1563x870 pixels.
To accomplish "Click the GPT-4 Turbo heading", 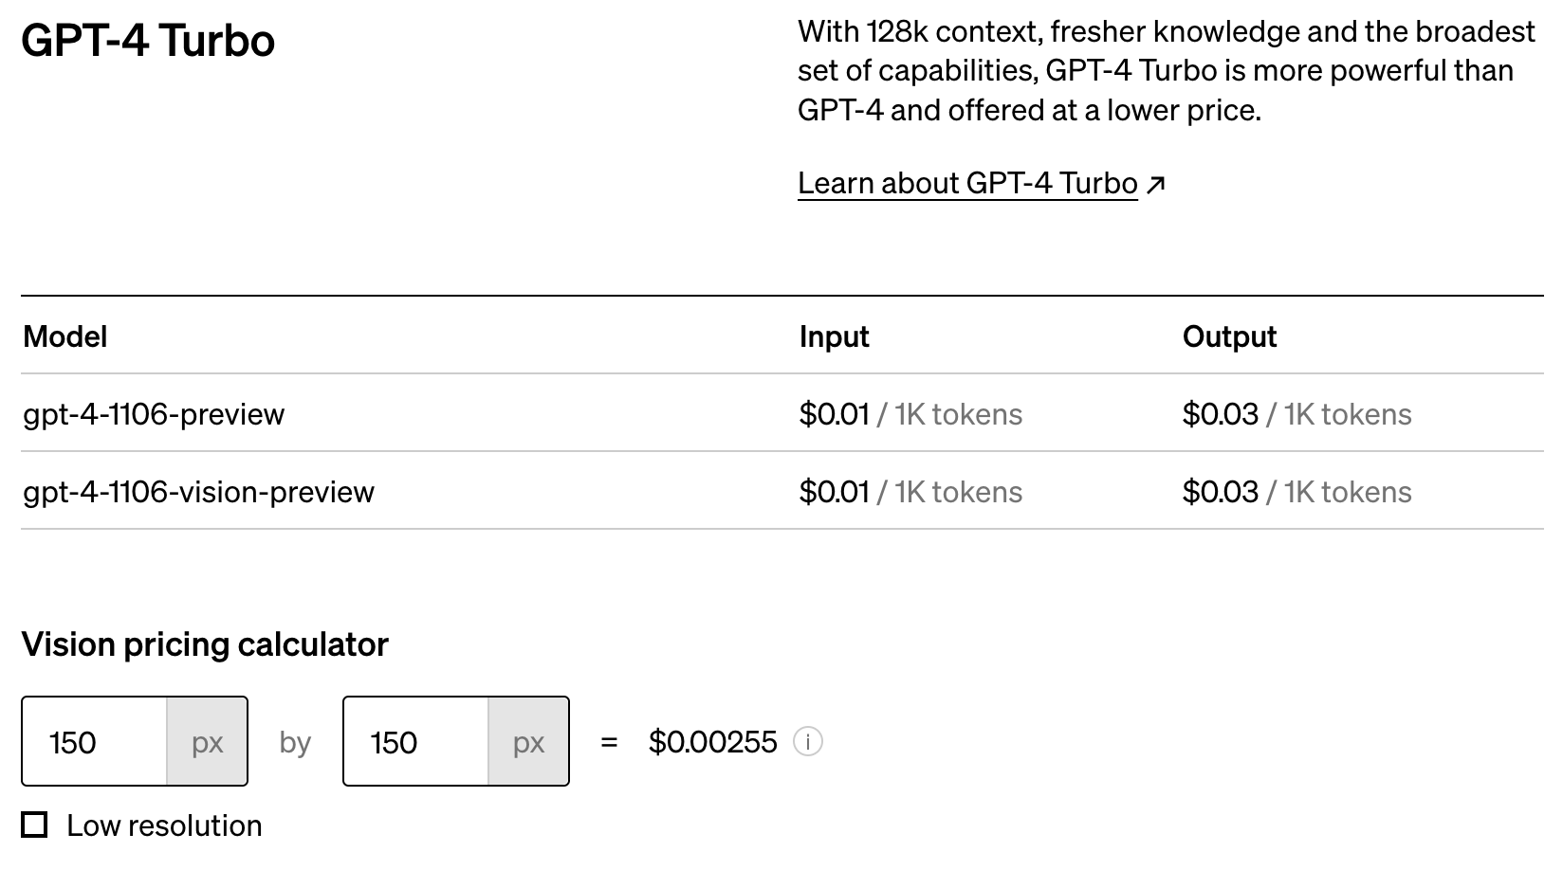I will [x=148, y=41].
